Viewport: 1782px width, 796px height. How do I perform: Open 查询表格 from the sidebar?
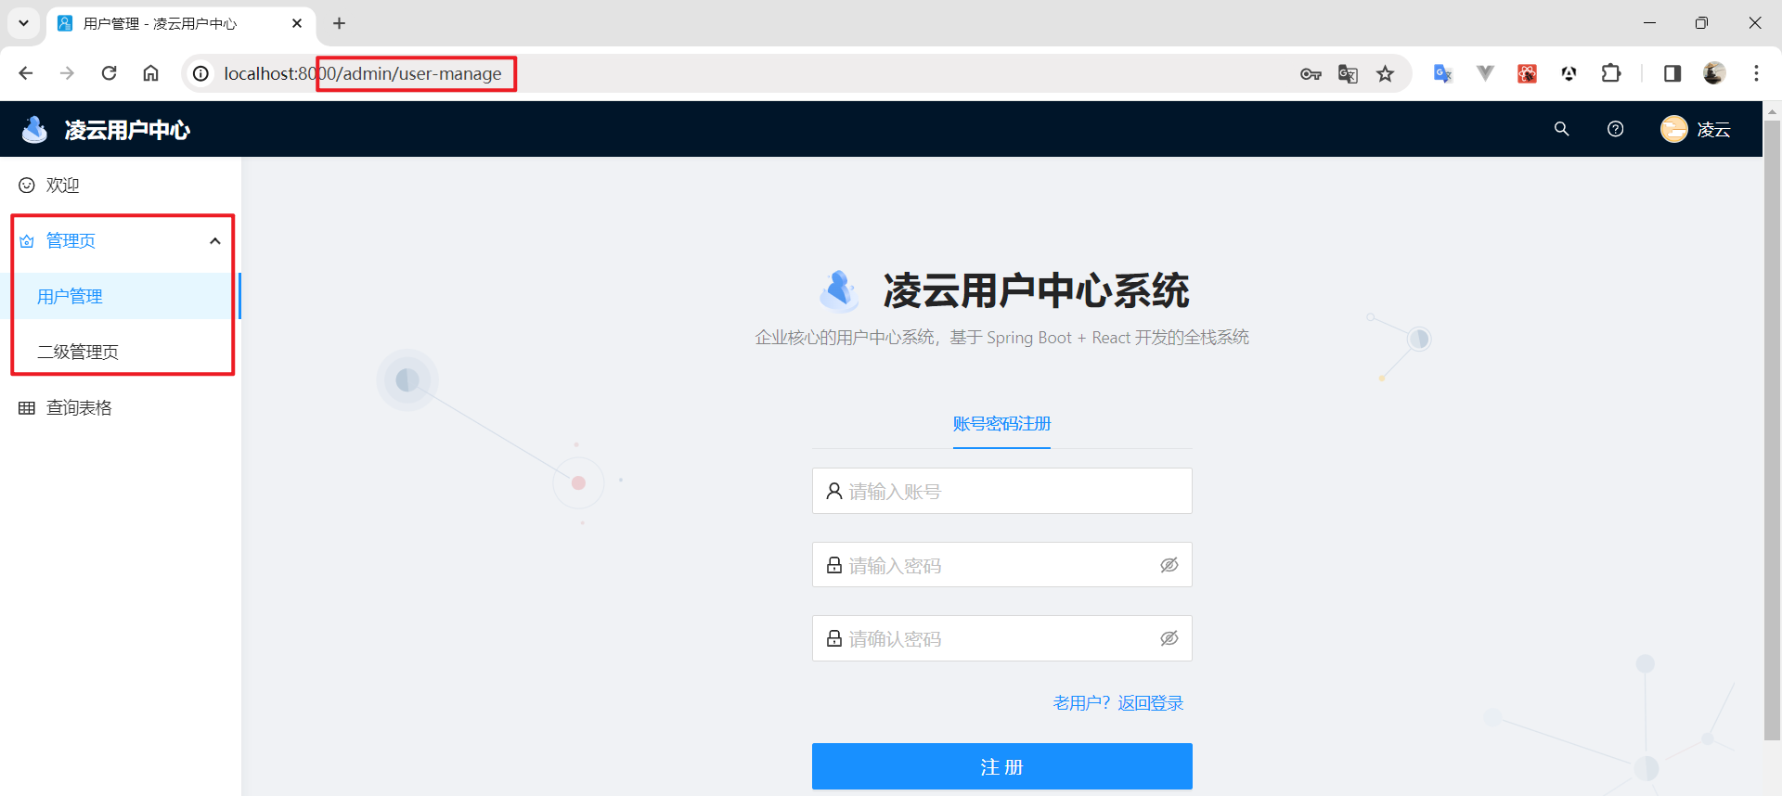[x=79, y=407]
